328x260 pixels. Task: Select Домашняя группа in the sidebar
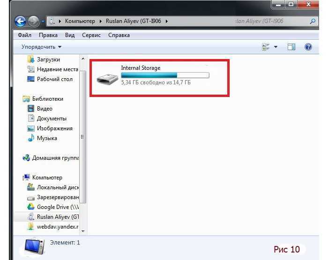coord(55,158)
